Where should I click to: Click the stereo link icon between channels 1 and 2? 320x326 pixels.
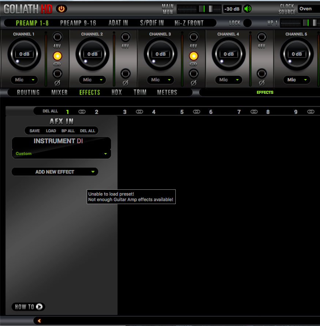(x=82, y=111)
